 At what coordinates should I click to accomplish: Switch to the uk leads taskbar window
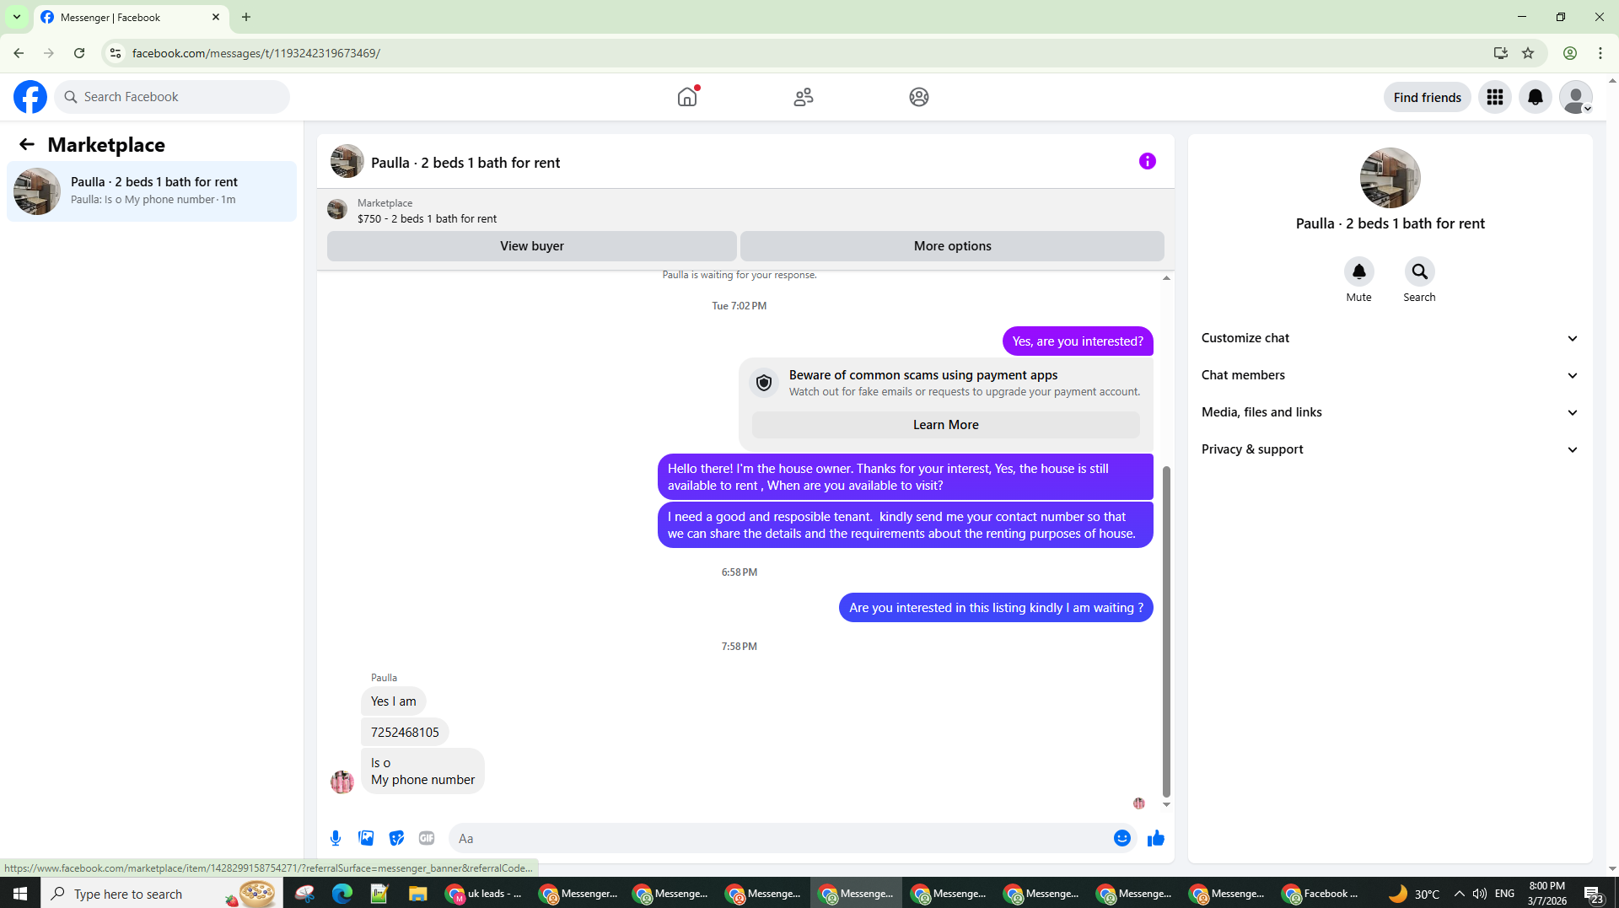coord(485,893)
